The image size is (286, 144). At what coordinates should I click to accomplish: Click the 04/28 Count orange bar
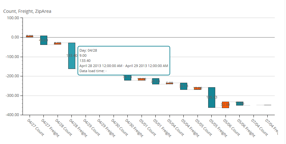58,43
